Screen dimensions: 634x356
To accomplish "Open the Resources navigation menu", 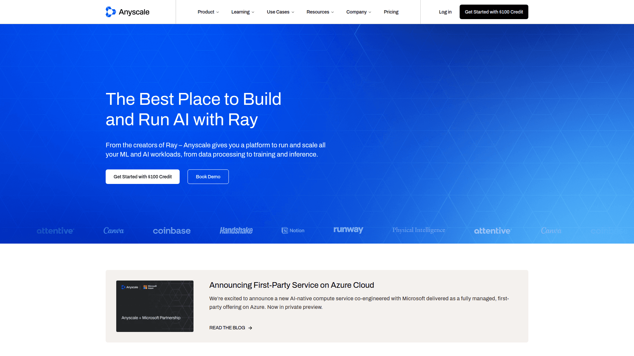I will tap(320, 12).
